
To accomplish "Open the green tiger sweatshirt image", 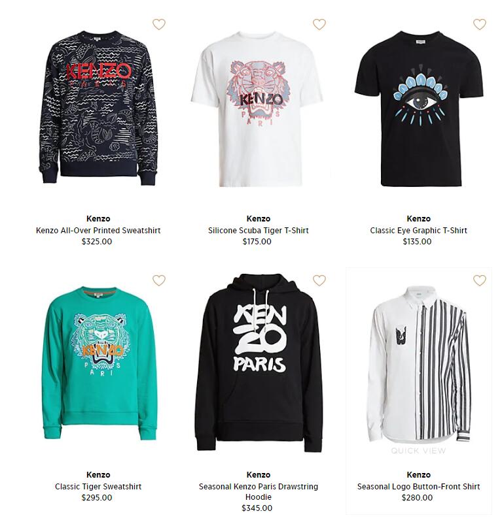I will (99, 363).
